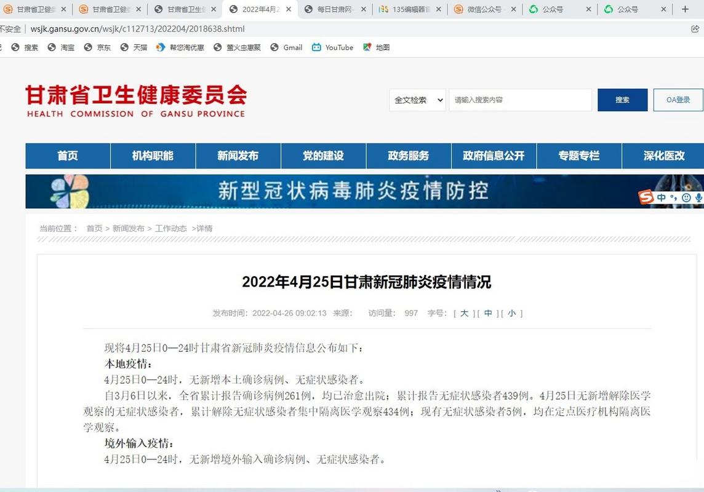The height and width of the screenshot is (492, 704).
Task: Open the 全文检索 search scope dropdown
Action: pyautogui.click(x=417, y=100)
